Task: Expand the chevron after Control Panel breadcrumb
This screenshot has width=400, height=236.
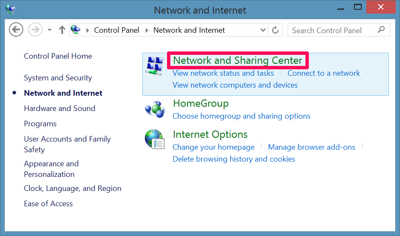Action: 147,30
